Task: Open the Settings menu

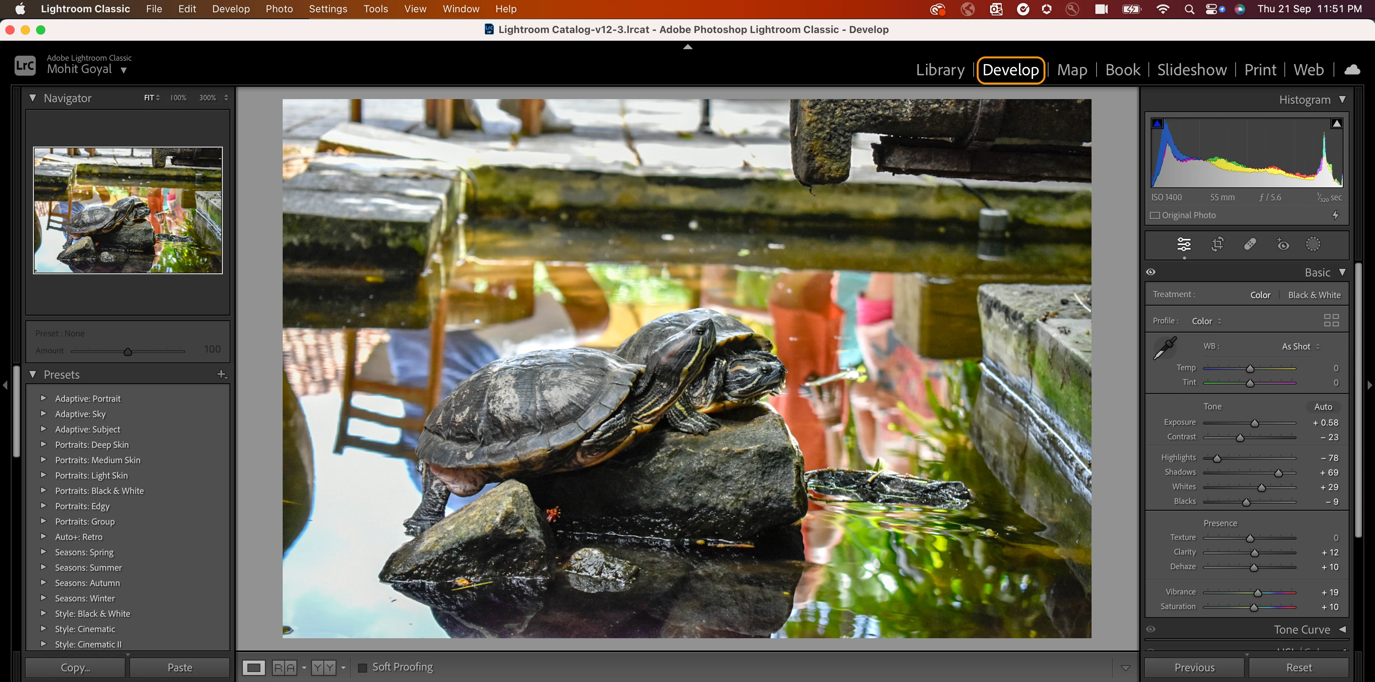Action: (328, 9)
